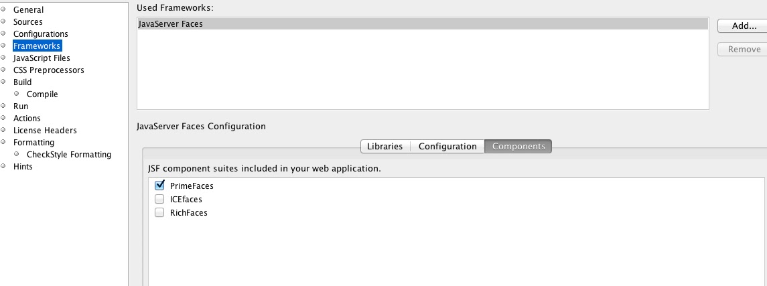Select the Compile sub-item under Build

point(42,94)
